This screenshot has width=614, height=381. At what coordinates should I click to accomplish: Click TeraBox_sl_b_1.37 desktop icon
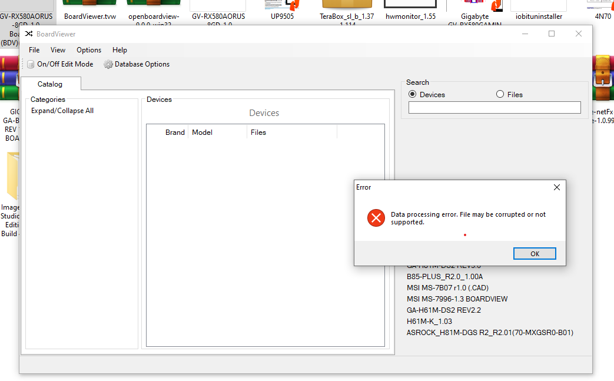pyautogui.click(x=347, y=12)
